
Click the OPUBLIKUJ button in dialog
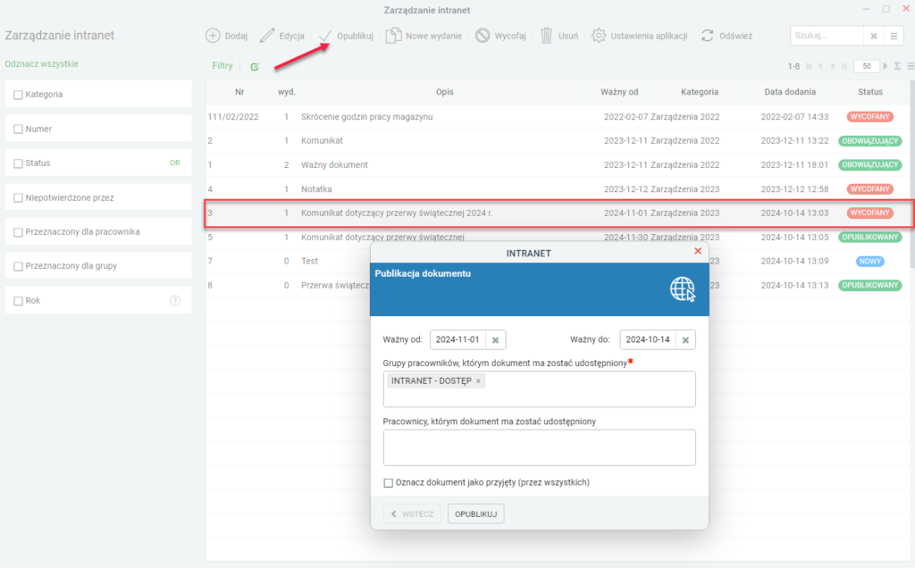click(x=475, y=514)
